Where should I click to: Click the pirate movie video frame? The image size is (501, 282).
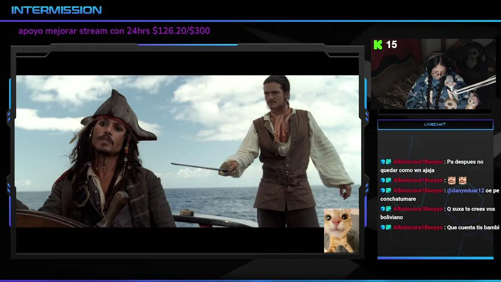(x=187, y=151)
